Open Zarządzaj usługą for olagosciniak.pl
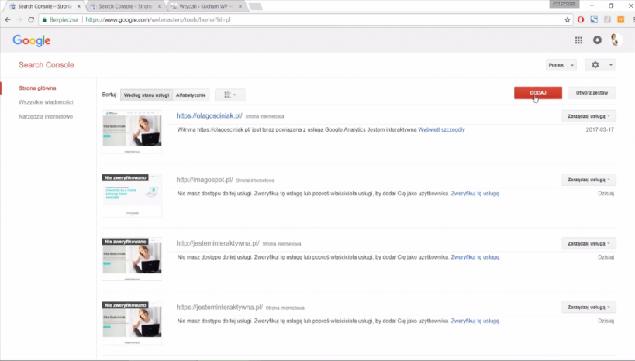 (588, 116)
